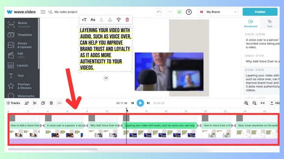
Task: Toggle the Tracks view button
Action: 13,103
